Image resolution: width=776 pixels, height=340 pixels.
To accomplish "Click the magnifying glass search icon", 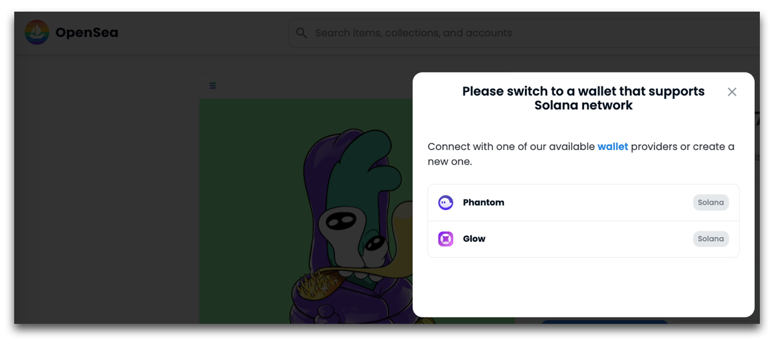I will tap(301, 33).
